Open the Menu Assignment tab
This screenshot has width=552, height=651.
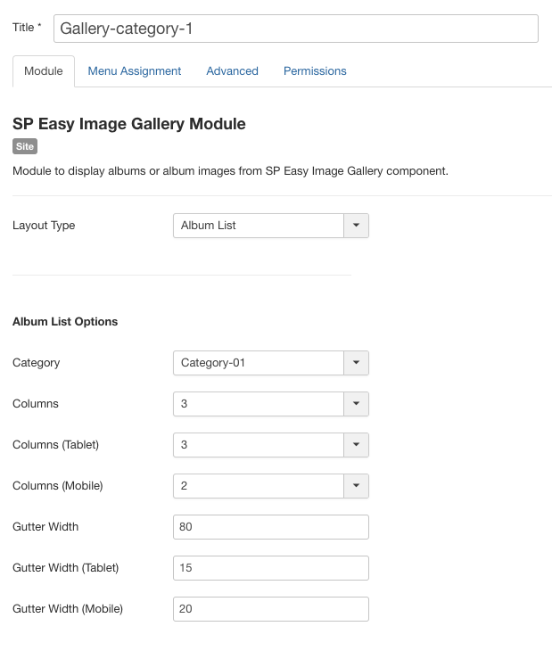[x=135, y=71]
